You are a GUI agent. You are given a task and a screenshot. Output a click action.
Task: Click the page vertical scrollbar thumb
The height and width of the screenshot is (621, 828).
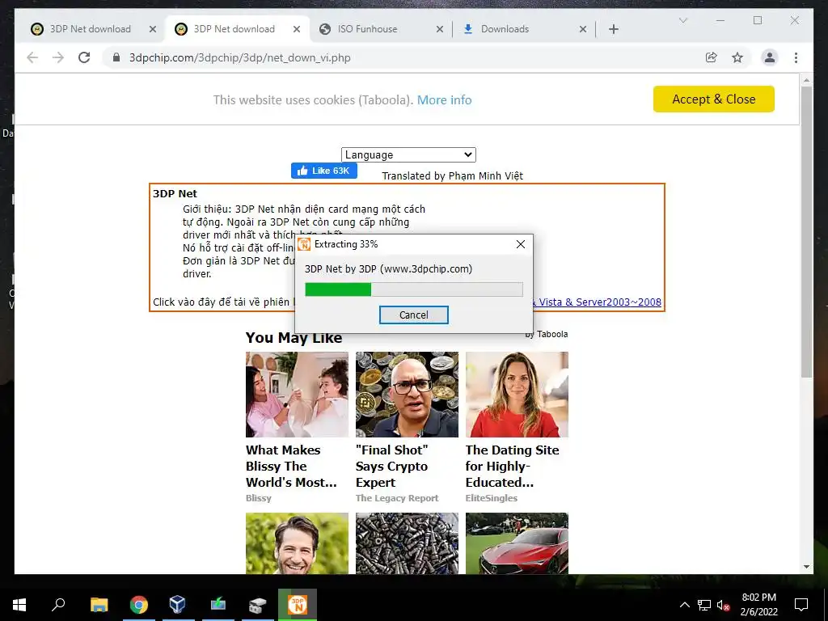point(806,231)
